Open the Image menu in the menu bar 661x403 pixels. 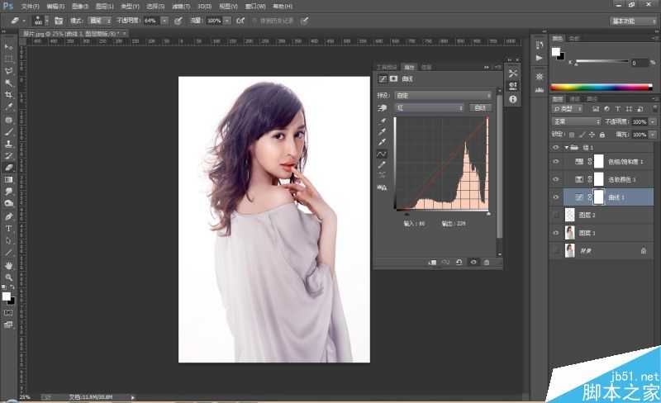coord(78,6)
